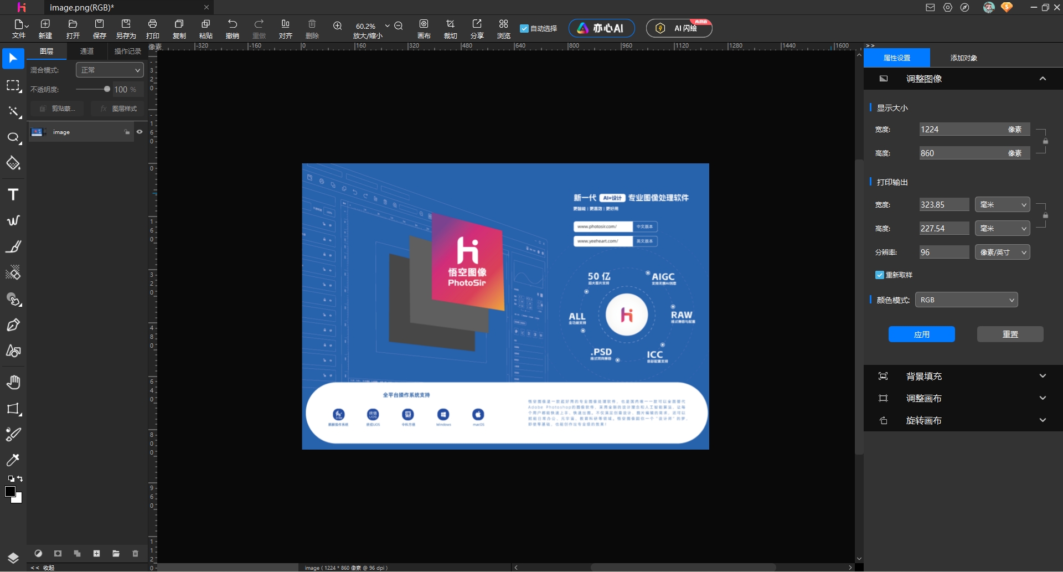Select the Hand pan tool

click(x=13, y=382)
